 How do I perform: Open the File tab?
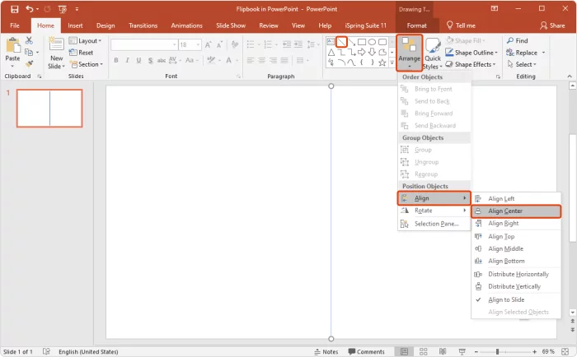point(15,25)
